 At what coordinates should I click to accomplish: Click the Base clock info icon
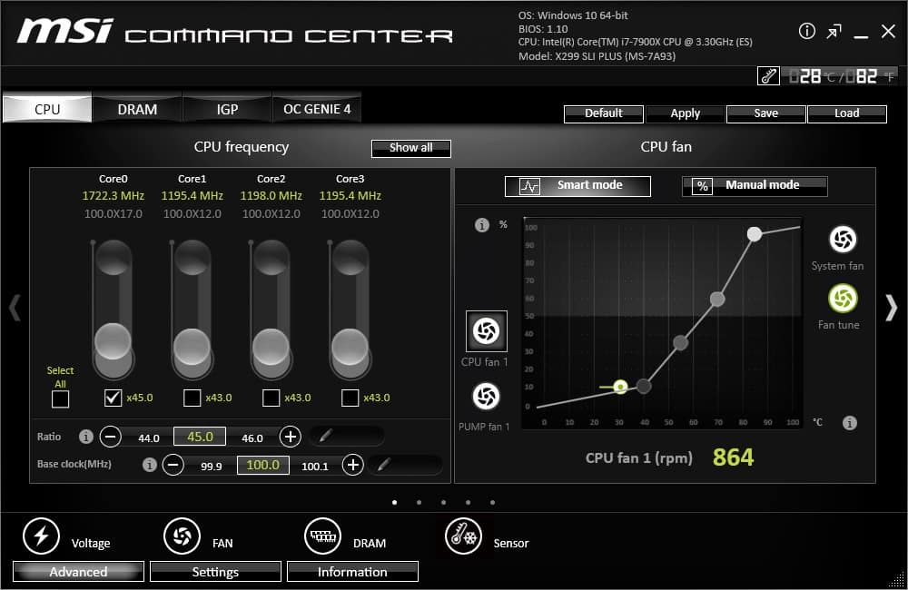tap(150, 465)
